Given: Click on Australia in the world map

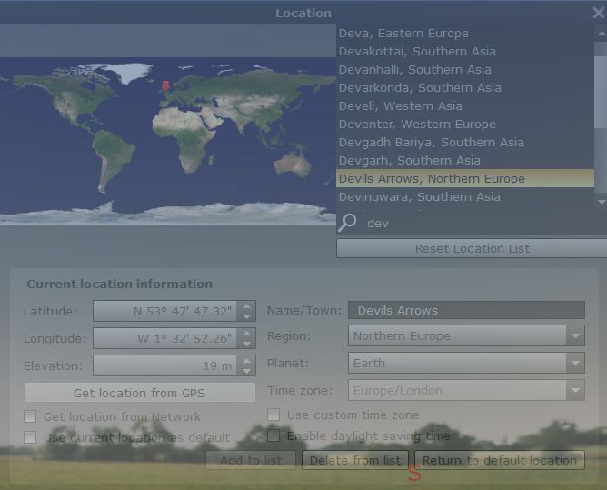Looking at the screenshot, I should [293, 164].
